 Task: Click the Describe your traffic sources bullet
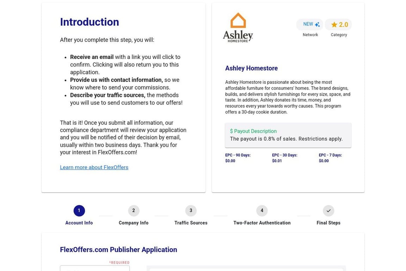click(126, 99)
